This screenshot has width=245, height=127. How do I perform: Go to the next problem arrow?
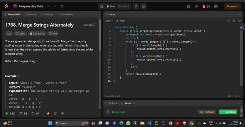click(55, 6)
